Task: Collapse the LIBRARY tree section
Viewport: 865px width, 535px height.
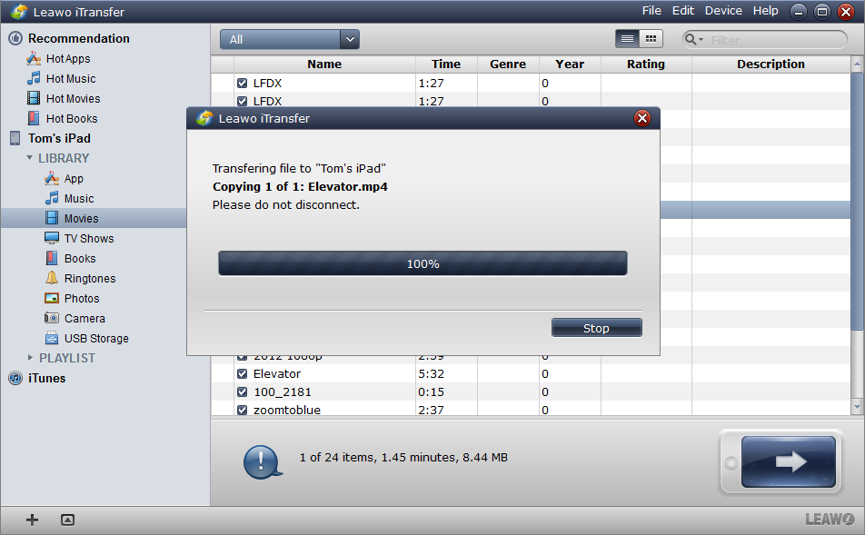Action: (29, 158)
